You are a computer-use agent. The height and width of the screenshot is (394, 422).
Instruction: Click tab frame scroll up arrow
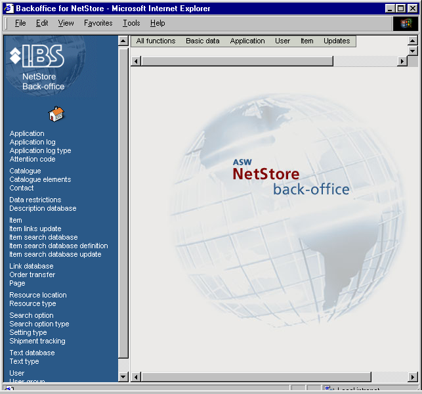413,41
